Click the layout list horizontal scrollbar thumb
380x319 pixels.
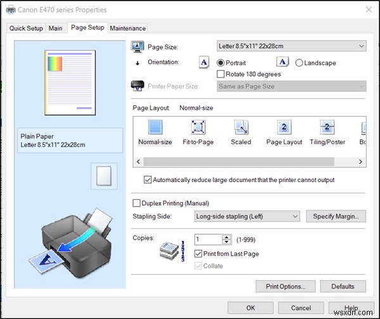(239, 162)
